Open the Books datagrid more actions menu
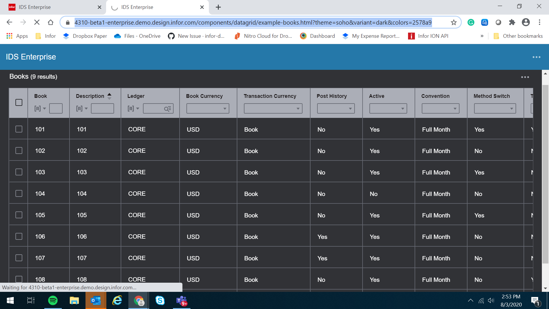The image size is (549, 309). pyautogui.click(x=525, y=77)
